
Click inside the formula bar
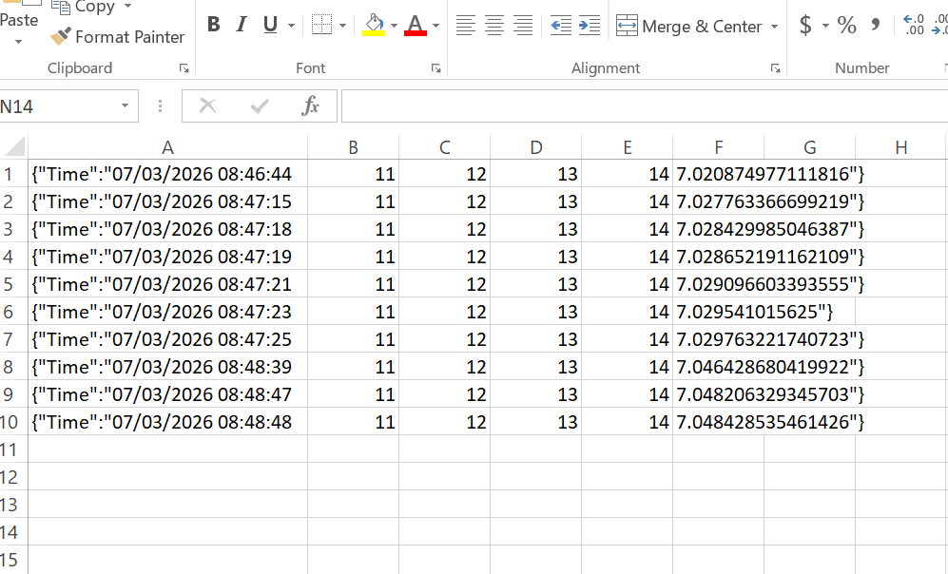[637, 106]
